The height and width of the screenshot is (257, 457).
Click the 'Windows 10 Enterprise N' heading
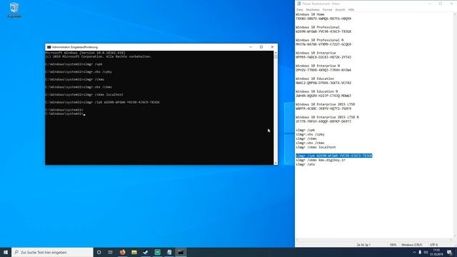tap(318, 66)
